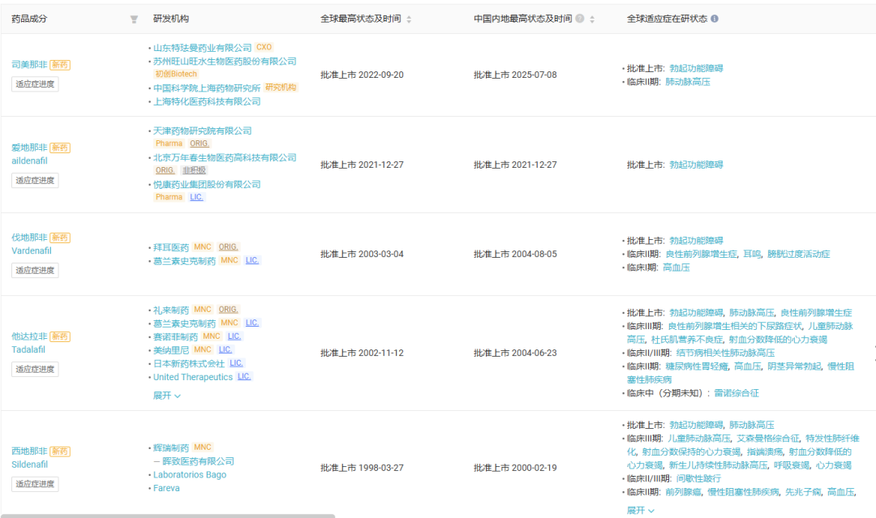The height and width of the screenshot is (518, 876).
Task: Expand the developer list for Tadalafil
Action: click(x=166, y=396)
